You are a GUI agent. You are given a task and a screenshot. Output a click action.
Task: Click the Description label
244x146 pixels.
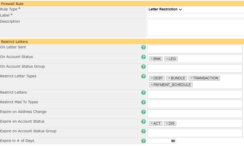coord(10,21)
